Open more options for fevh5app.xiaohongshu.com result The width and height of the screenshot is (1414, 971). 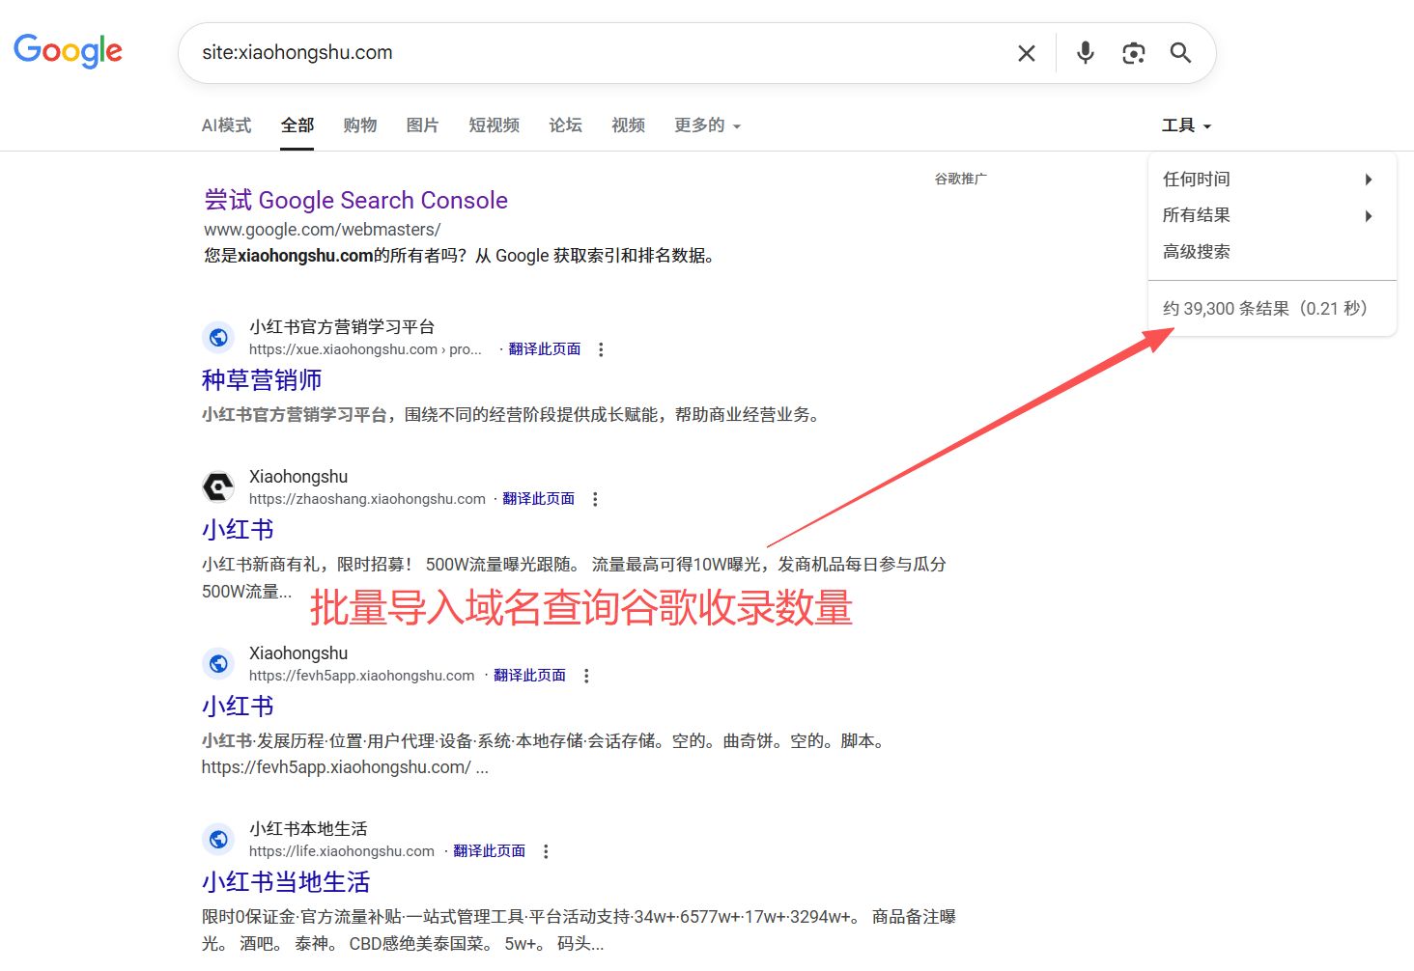pos(586,676)
